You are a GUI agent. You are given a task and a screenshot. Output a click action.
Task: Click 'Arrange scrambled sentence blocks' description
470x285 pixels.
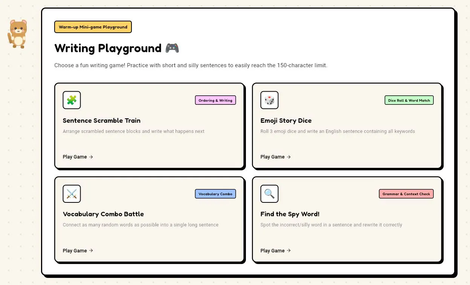point(134,131)
